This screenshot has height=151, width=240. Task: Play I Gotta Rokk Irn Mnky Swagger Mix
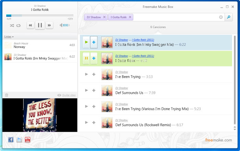(x=86, y=42)
